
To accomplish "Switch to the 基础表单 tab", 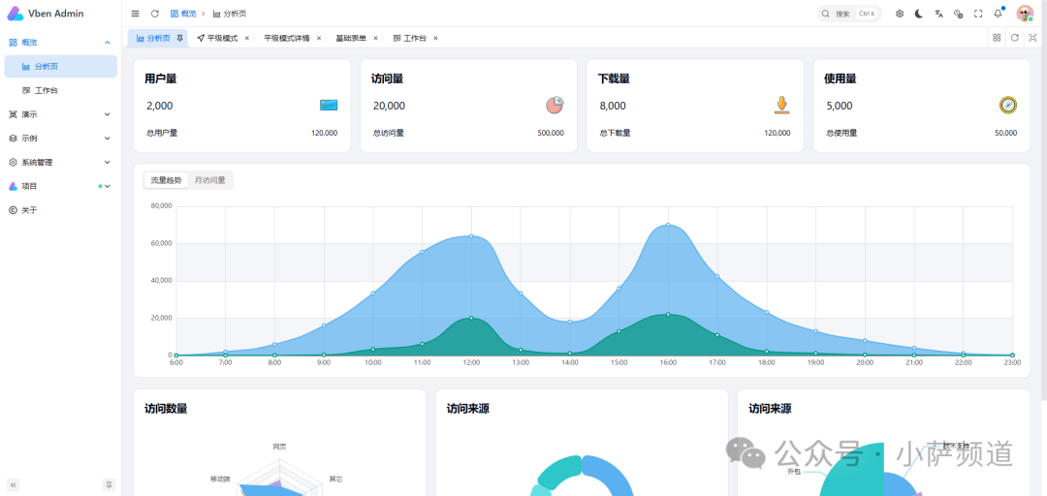I will coord(351,38).
